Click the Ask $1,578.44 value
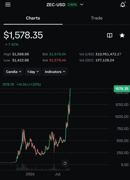130x180 pixels. point(57,60)
